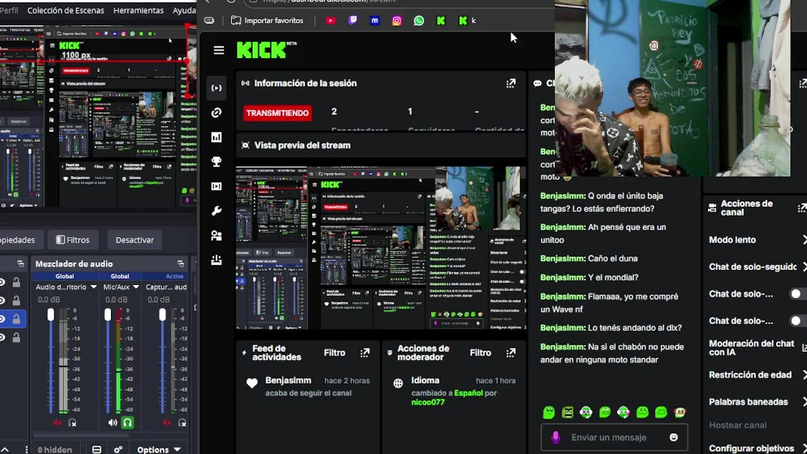Screen dimensions: 807x454
Task: Open Perfil menu in OBS
Action: (9, 10)
